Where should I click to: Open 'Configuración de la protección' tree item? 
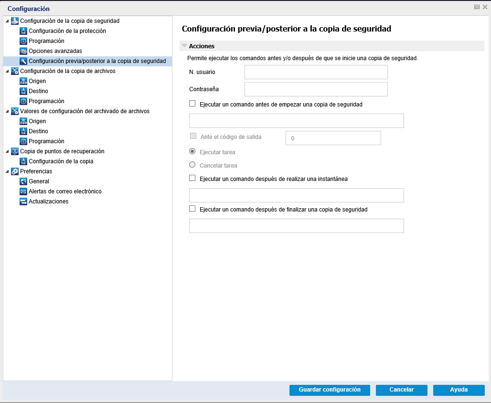(67, 31)
